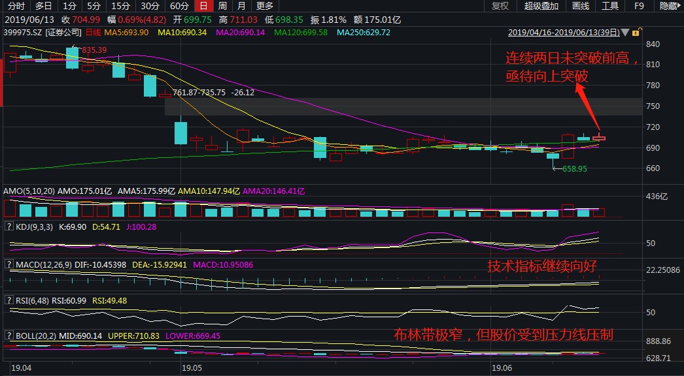
Task: Click the 振 1.81% amplitude value
Action: click(328, 20)
